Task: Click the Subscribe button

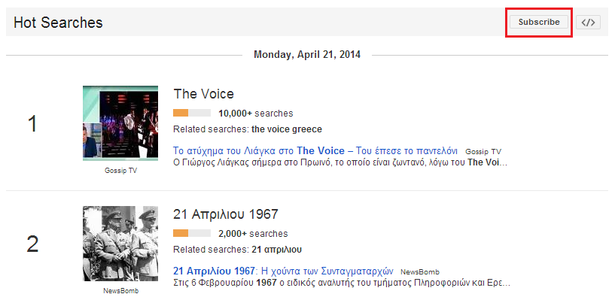Action: click(538, 22)
